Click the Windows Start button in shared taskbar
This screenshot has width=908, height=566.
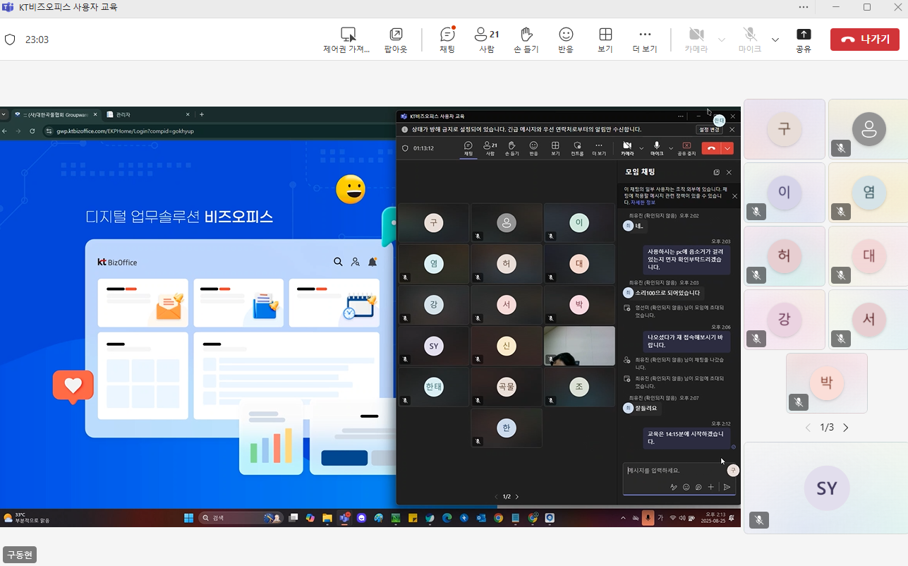point(189,518)
